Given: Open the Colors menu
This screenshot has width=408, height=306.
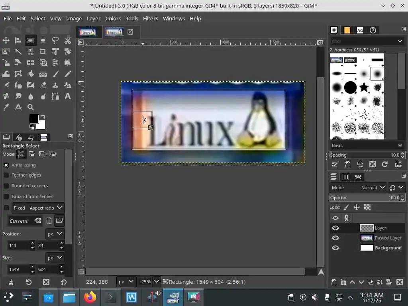Looking at the screenshot, I should 113,18.
